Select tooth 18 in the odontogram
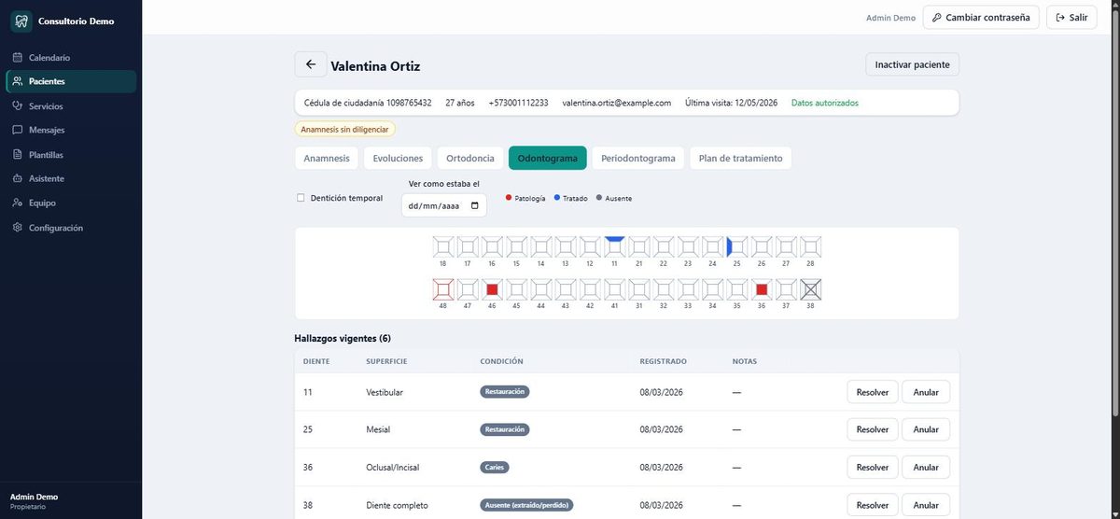 tap(443, 246)
